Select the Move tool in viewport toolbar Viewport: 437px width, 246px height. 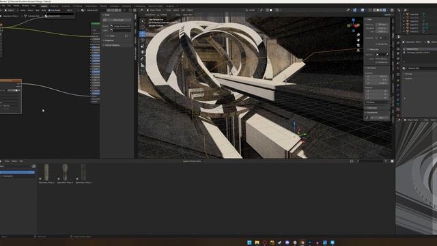[x=143, y=33]
